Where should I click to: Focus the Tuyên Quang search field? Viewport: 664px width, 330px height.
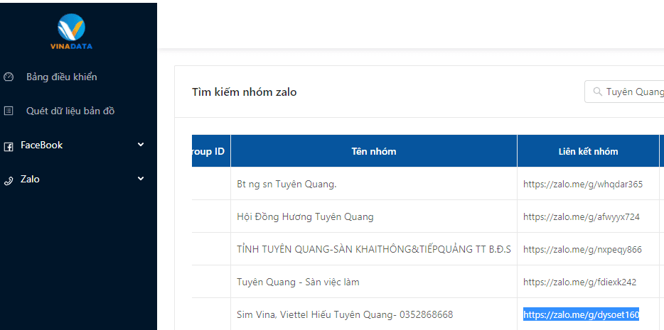coord(633,92)
